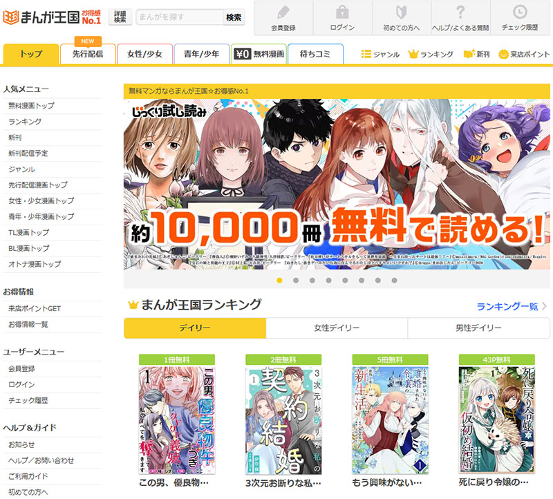The height and width of the screenshot is (499, 553).
Task: Click 新刊 icon in top navigation
Action: [x=469, y=54]
